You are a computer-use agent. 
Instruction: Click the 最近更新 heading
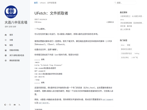pos(124,12)
